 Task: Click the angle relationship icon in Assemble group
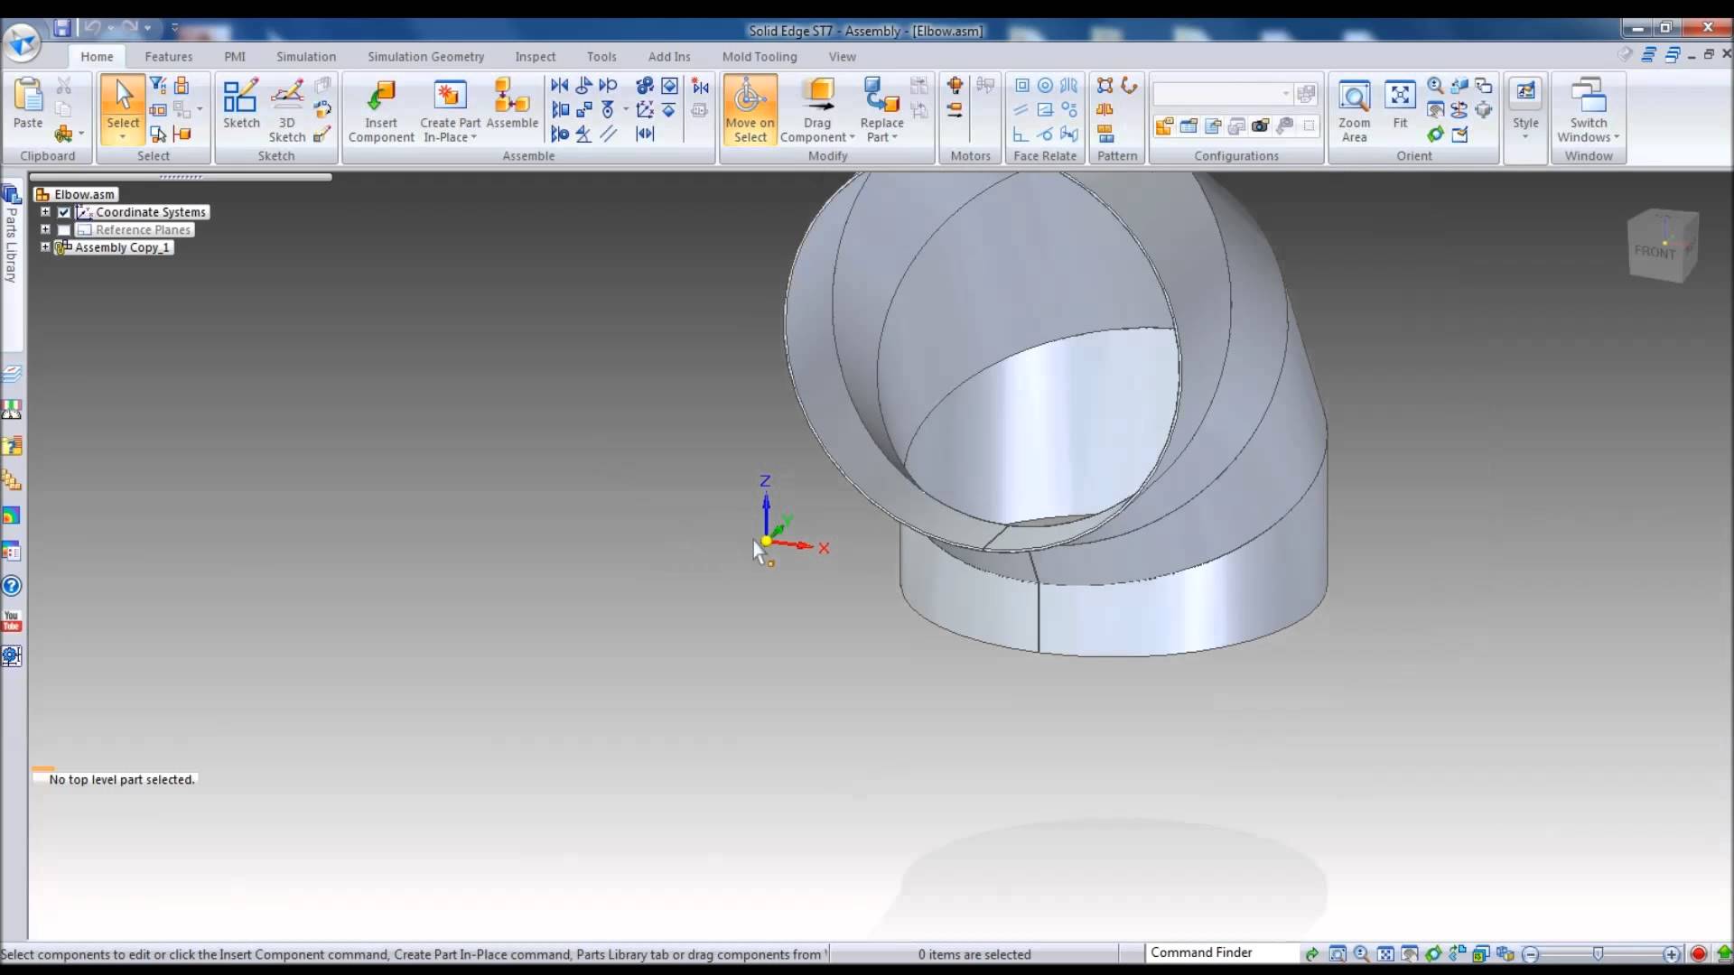[x=583, y=134]
